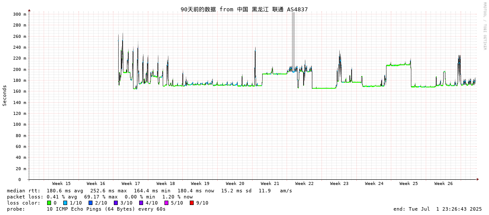Click the 80 m y-axis label
Screen dimensions: 489x215
pyautogui.click(x=21, y=135)
